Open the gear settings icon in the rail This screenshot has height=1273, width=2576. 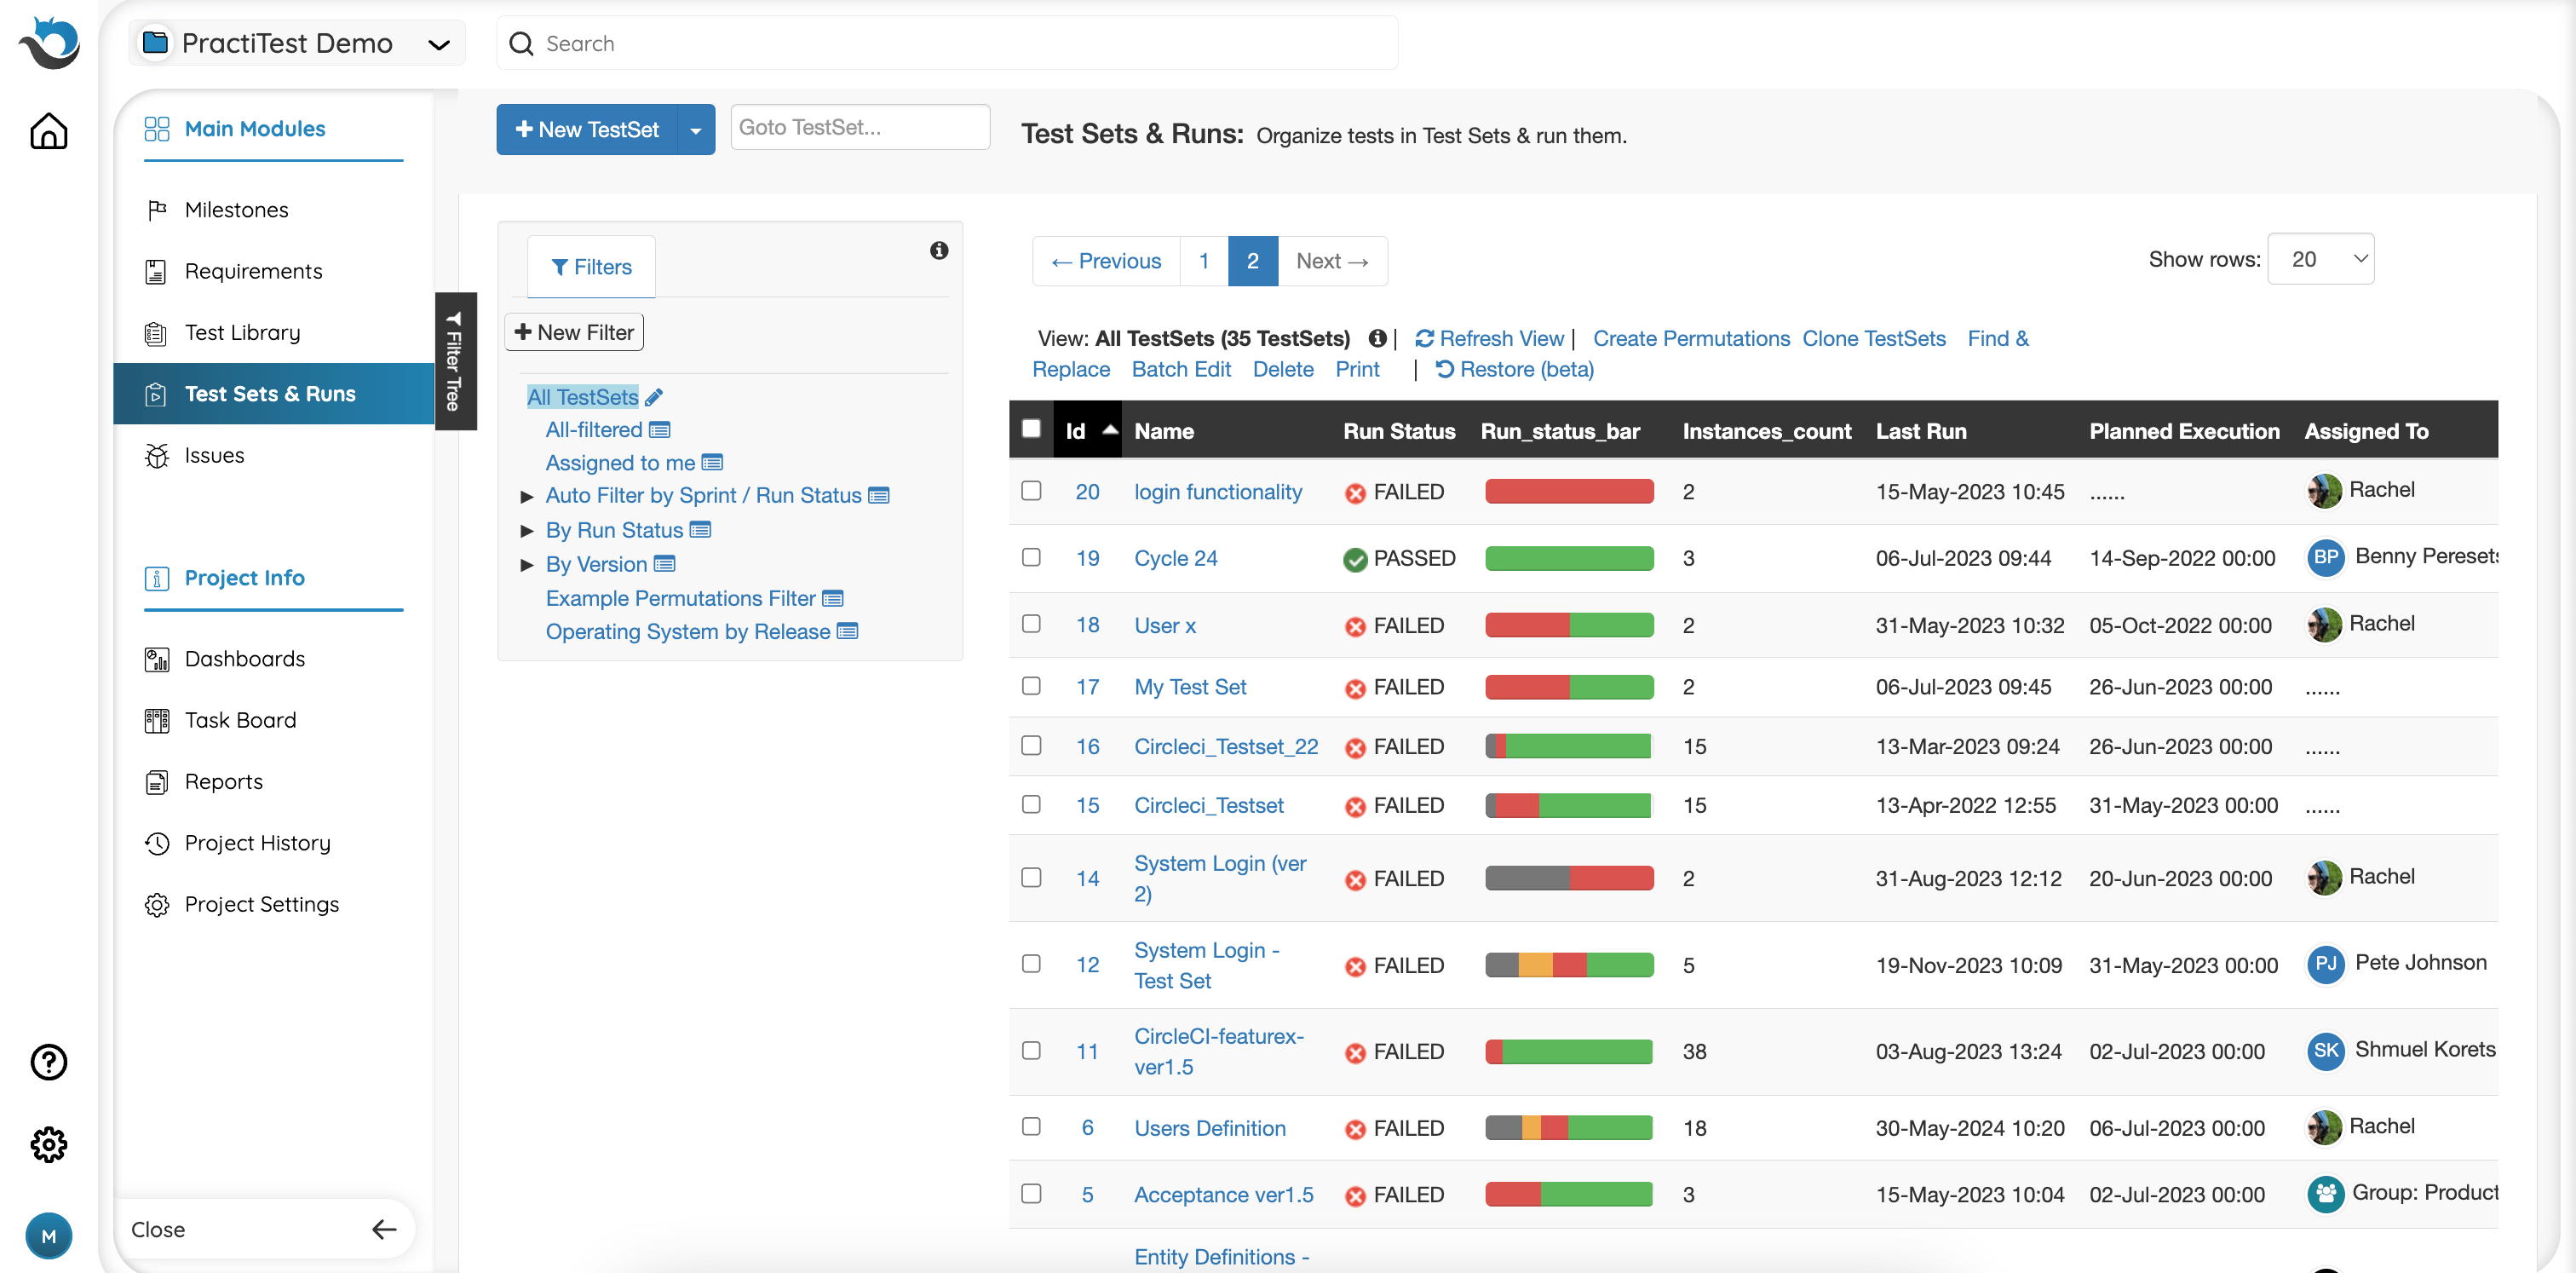coord(48,1144)
